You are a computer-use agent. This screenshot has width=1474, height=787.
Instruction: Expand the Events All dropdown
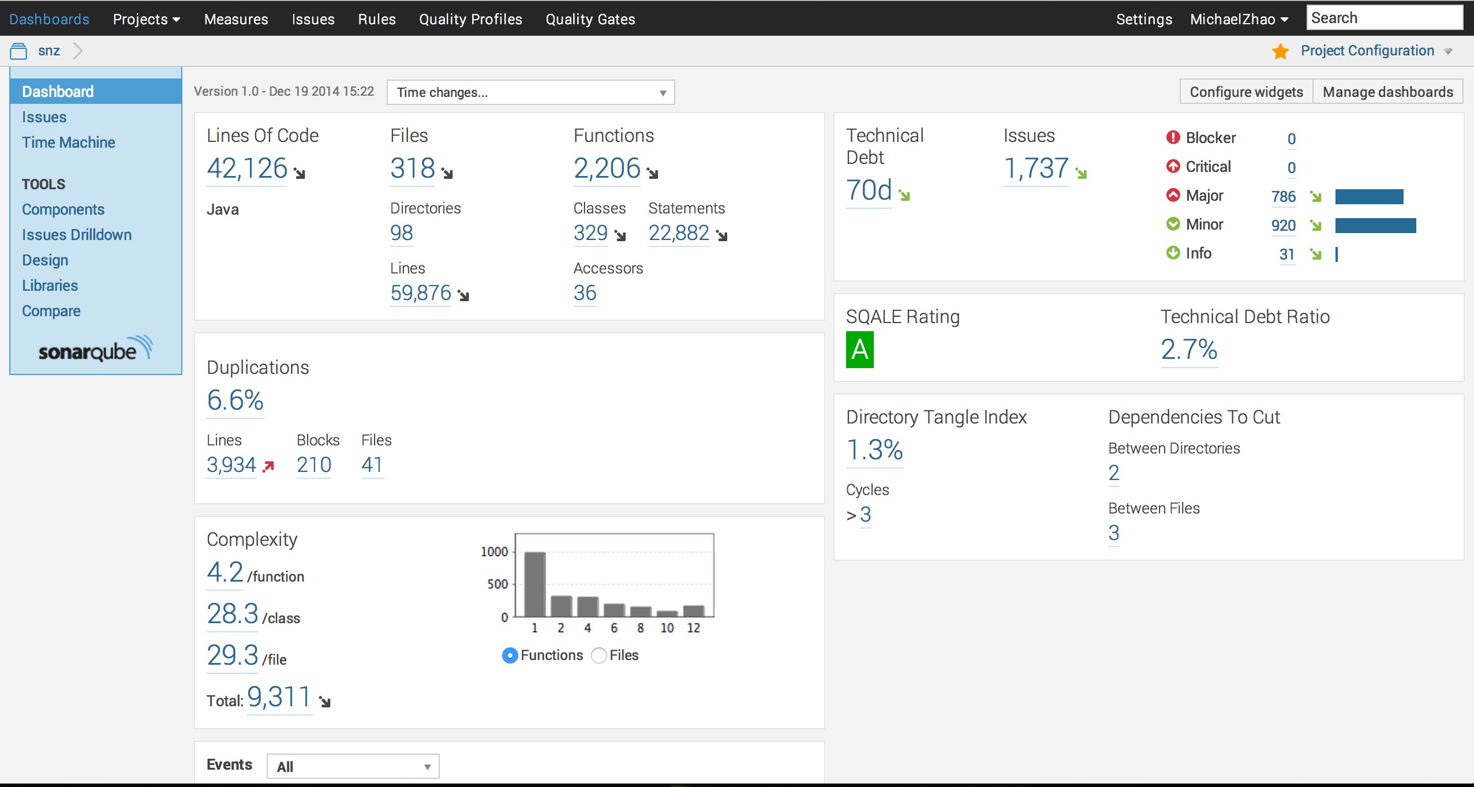pyautogui.click(x=353, y=766)
